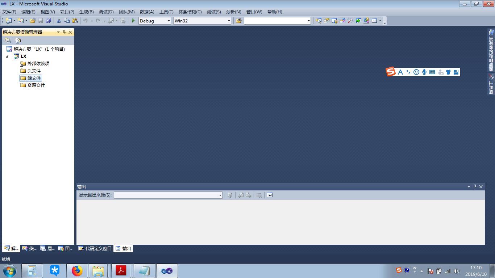Viewport: 495px width, 278px height.
Task: Open the Command Window toolbar icon
Action: click(x=374, y=21)
